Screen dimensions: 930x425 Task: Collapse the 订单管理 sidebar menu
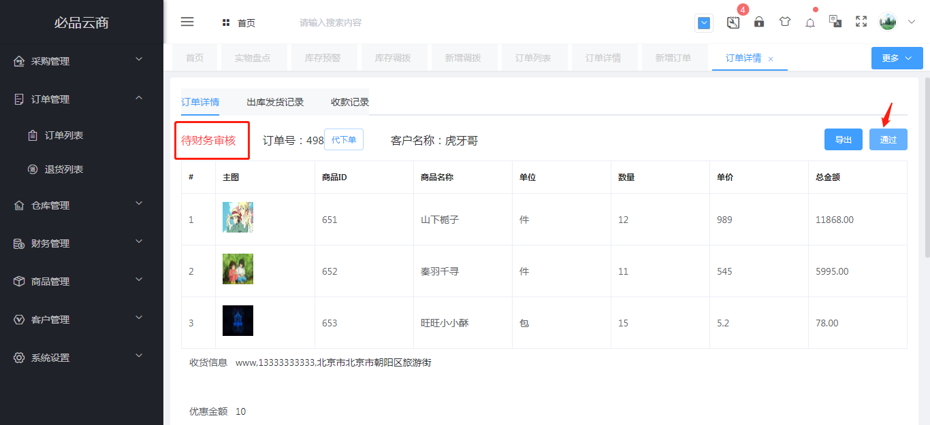click(x=82, y=99)
